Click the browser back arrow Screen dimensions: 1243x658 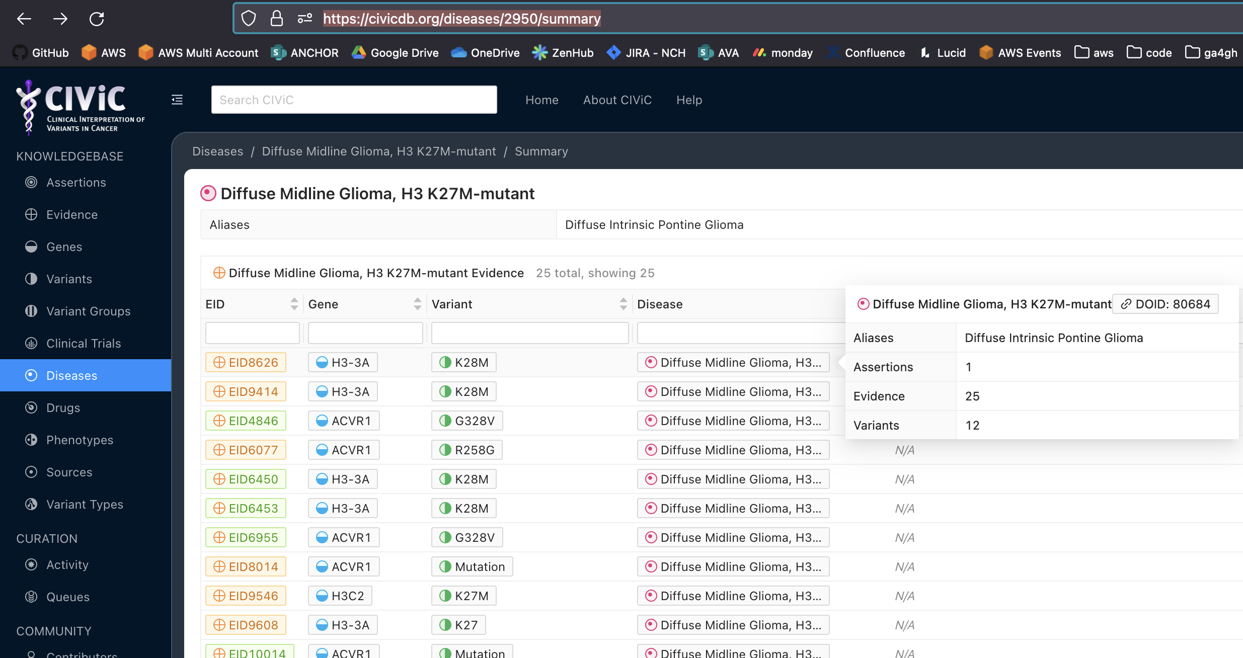pos(24,19)
